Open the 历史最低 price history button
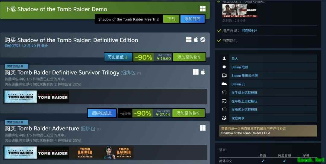The image size is (326, 164). click(x=118, y=57)
